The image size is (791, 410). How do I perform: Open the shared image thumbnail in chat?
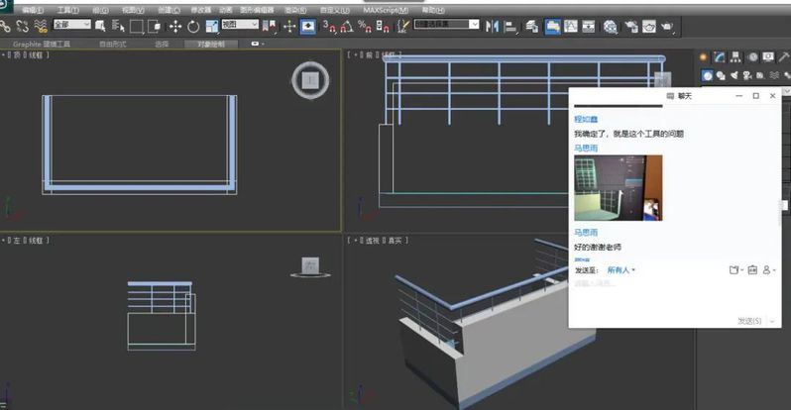pos(618,187)
